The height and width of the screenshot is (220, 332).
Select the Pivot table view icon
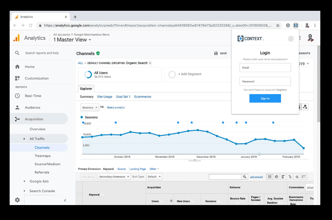pyautogui.click(x=304, y=177)
